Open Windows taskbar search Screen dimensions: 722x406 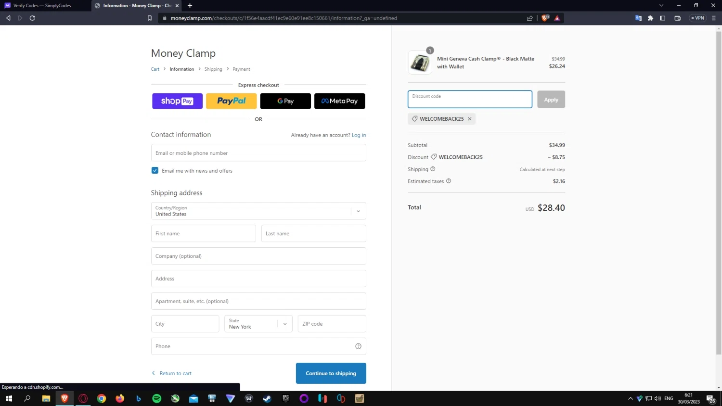pos(27,398)
